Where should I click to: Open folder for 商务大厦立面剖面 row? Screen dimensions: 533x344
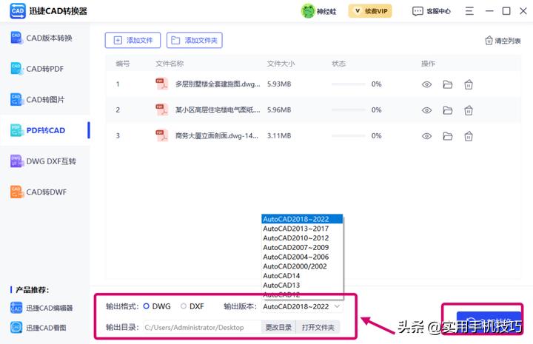tap(448, 136)
